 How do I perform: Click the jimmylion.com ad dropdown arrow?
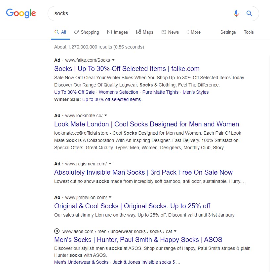click(x=110, y=197)
